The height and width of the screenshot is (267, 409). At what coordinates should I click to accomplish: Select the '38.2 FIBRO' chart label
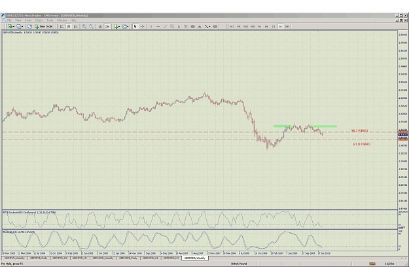click(359, 131)
